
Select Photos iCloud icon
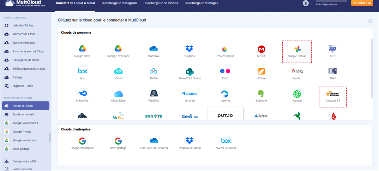coord(225,51)
